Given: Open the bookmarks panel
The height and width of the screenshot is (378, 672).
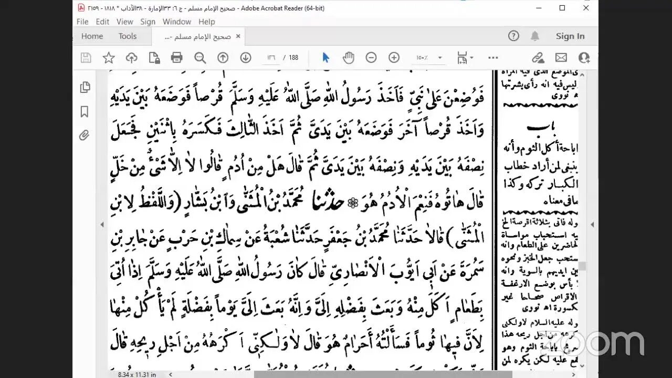Looking at the screenshot, I should coord(85,112).
